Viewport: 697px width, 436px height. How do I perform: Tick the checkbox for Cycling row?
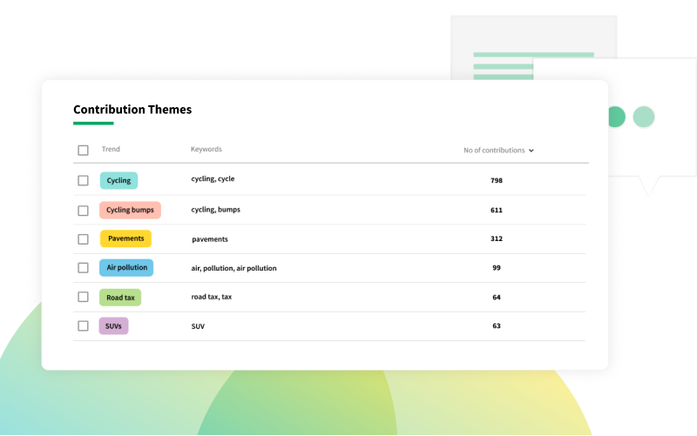click(x=83, y=180)
